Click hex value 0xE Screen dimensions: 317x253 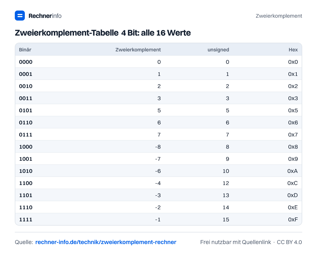[293, 207]
